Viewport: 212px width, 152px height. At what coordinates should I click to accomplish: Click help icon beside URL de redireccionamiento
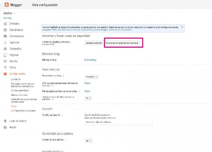pos(53,86)
